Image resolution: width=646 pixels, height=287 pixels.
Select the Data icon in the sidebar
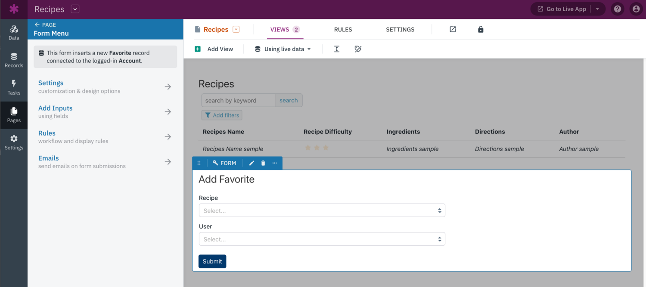pyautogui.click(x=14, y=32)
